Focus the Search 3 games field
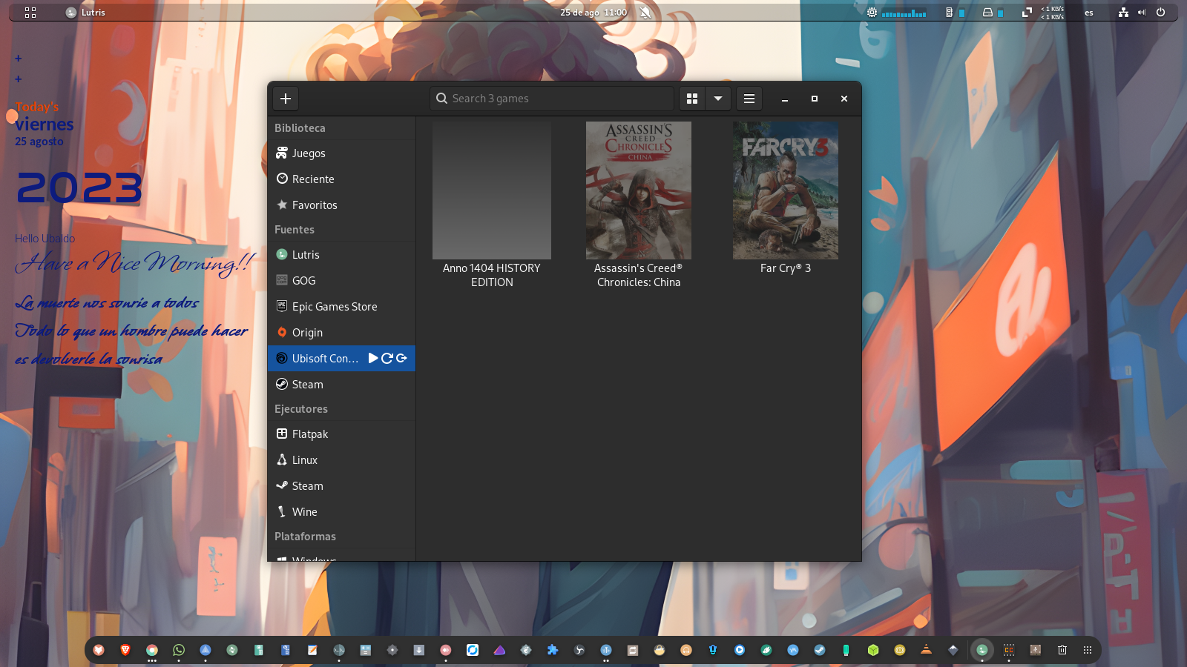 [551, 99]
